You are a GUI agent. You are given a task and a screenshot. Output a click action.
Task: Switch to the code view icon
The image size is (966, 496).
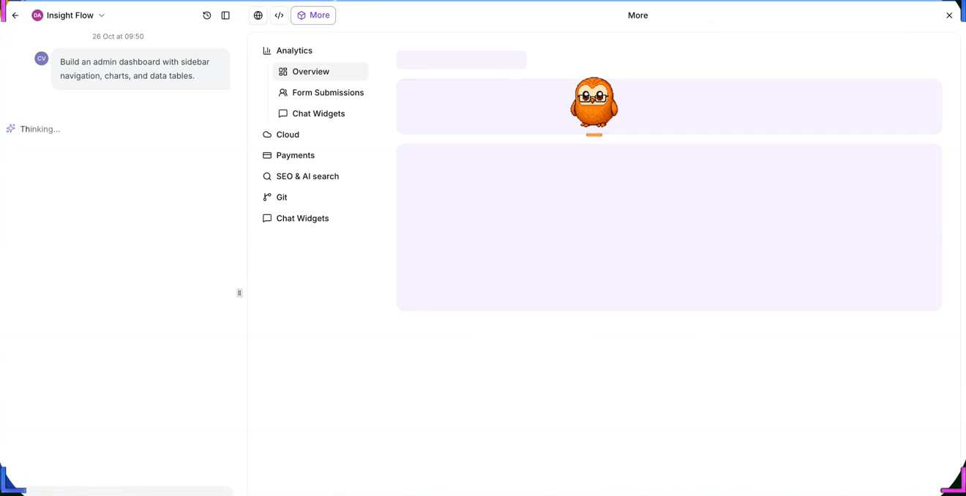(279, 15)
